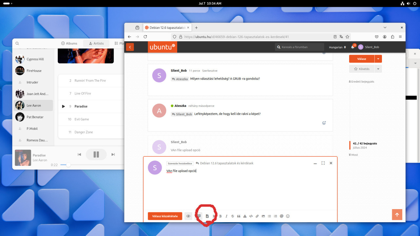Select Pat Benatar in the artist list
Viewport: 420px width, 236px height.
[x=33, y=117]
